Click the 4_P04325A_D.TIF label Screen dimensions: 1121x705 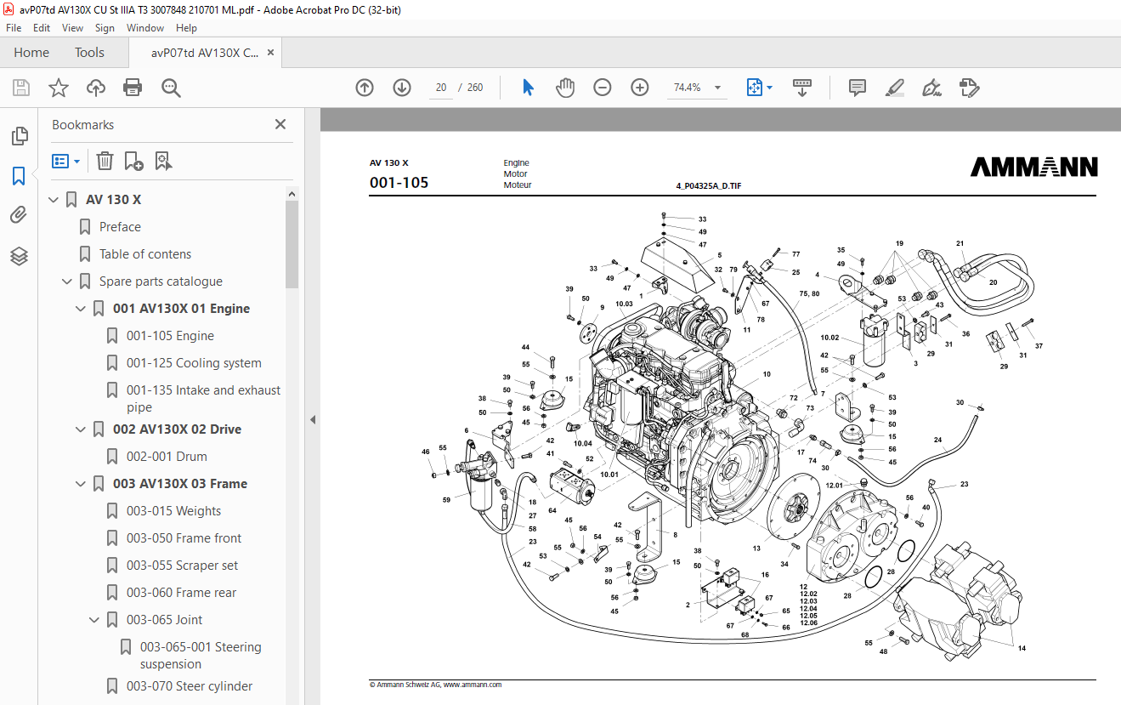tap(709, 185)
